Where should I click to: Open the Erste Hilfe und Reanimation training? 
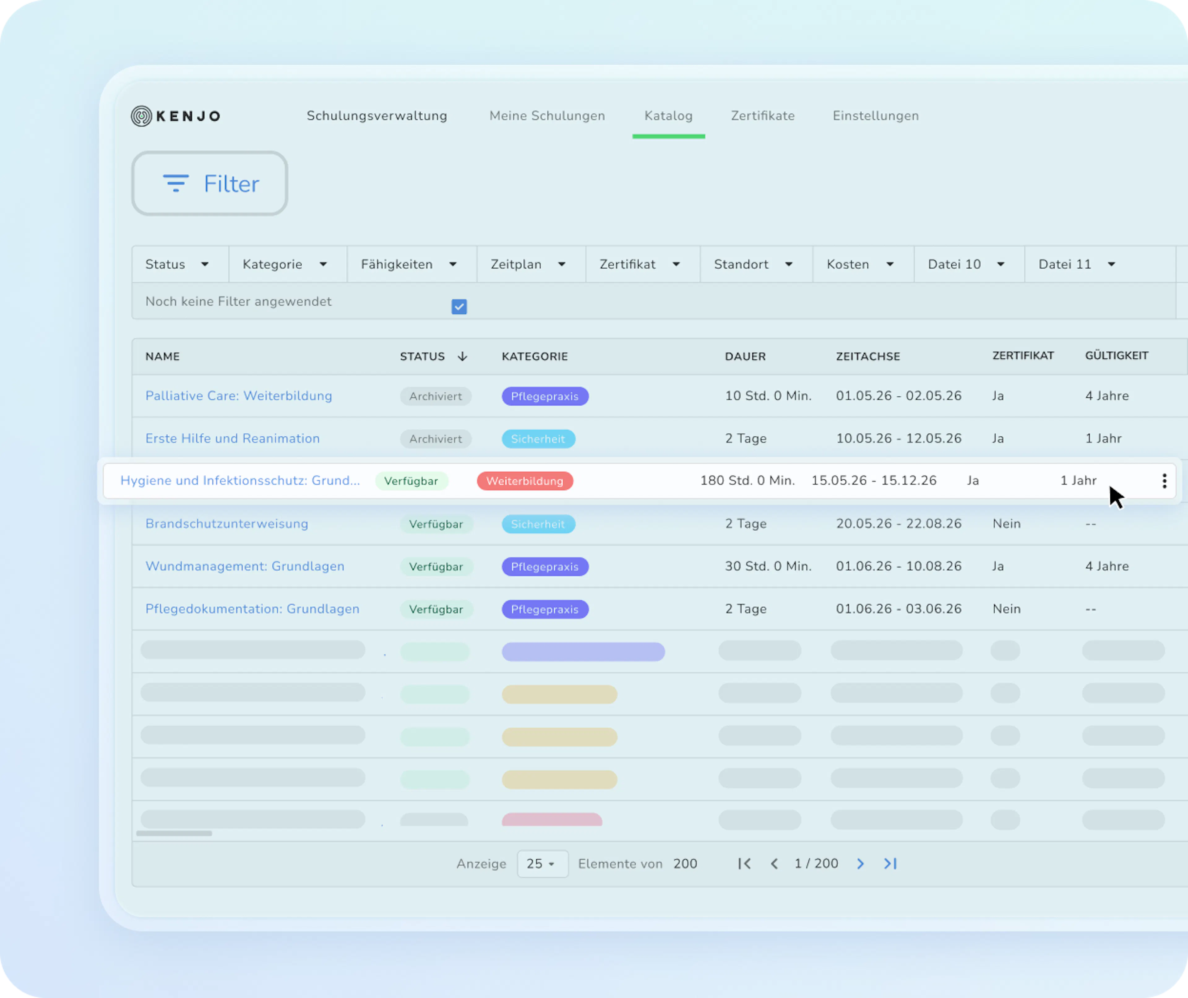(x=233, y=439)
